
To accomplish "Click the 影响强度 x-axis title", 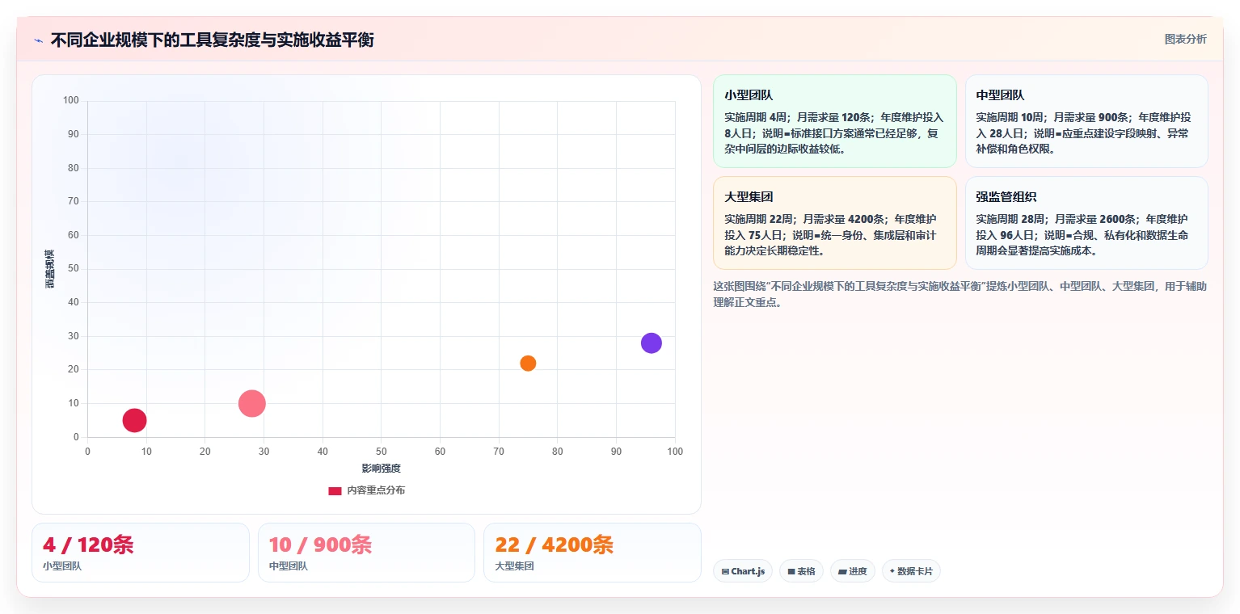I will click(382, 469).
